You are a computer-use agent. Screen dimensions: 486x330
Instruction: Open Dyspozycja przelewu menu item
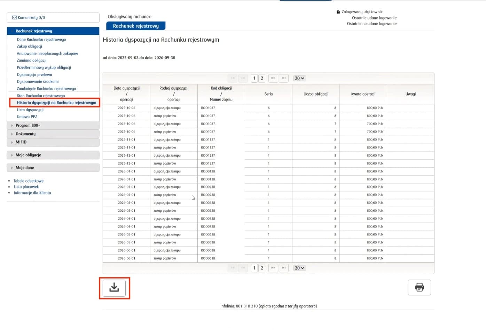click(34, 75)
